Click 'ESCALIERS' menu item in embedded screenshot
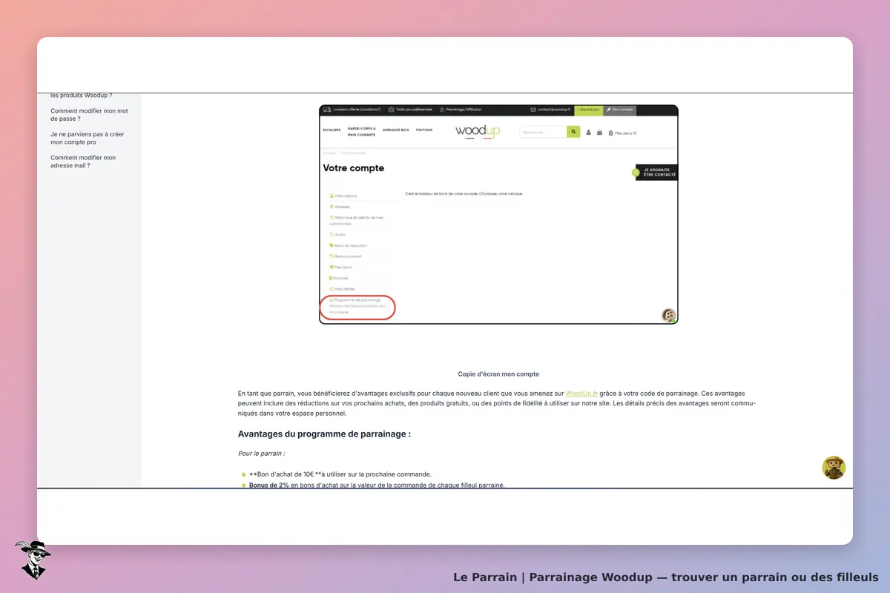890x593 pixels. click(x=332, y=130)
